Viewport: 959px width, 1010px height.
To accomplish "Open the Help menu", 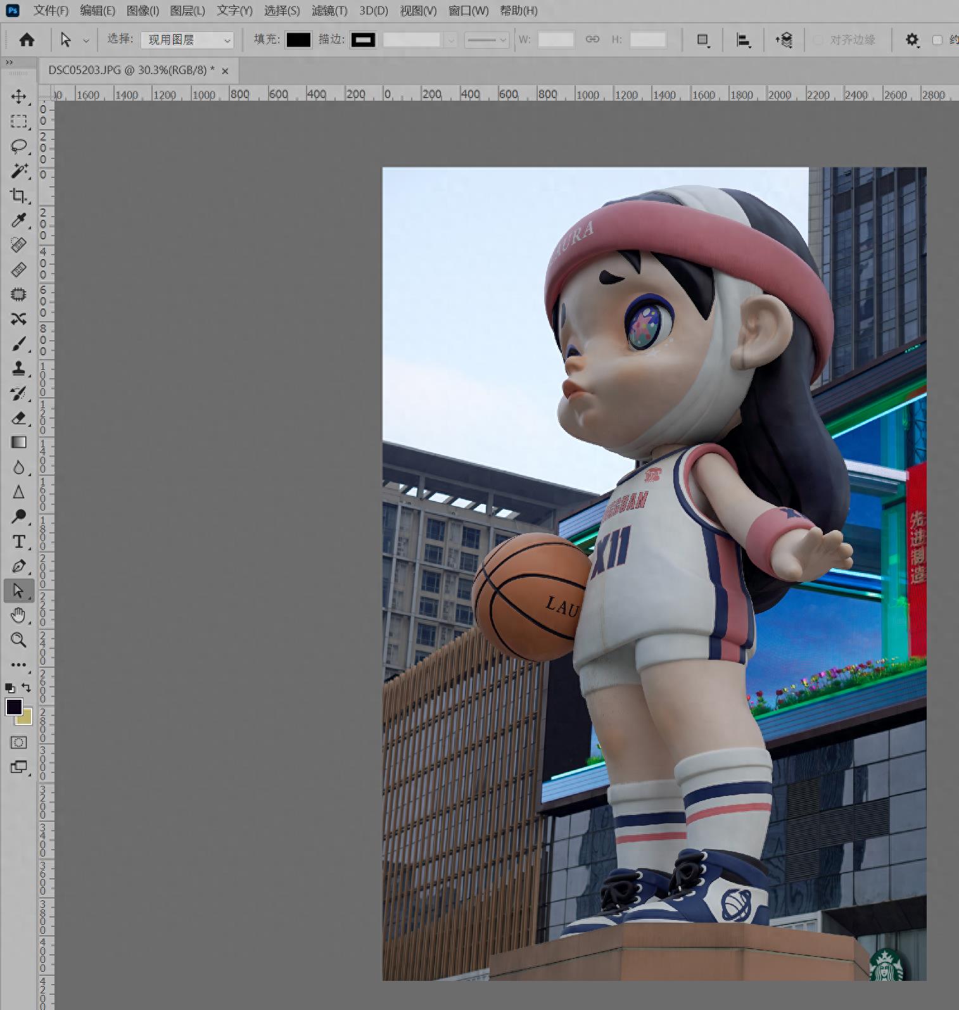I will 518,11.
